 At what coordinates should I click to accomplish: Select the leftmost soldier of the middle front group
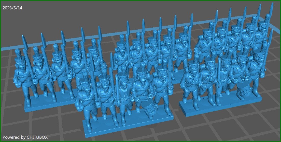(x=85, y=99)
